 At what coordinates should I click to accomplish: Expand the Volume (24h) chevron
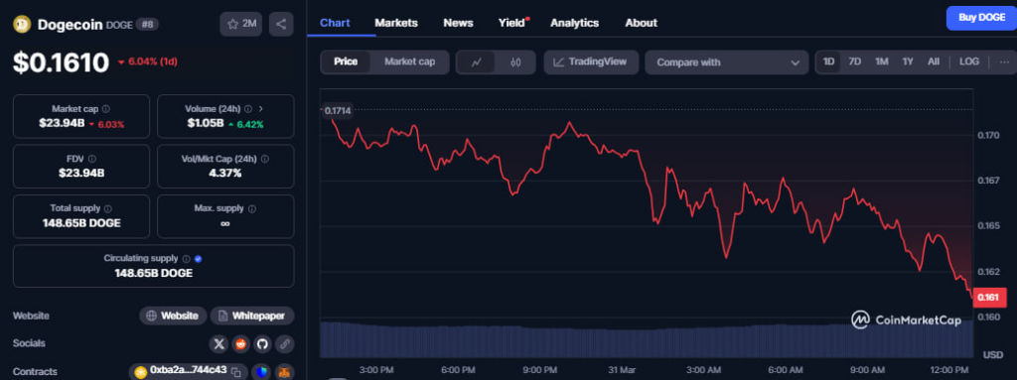[261, 109]
